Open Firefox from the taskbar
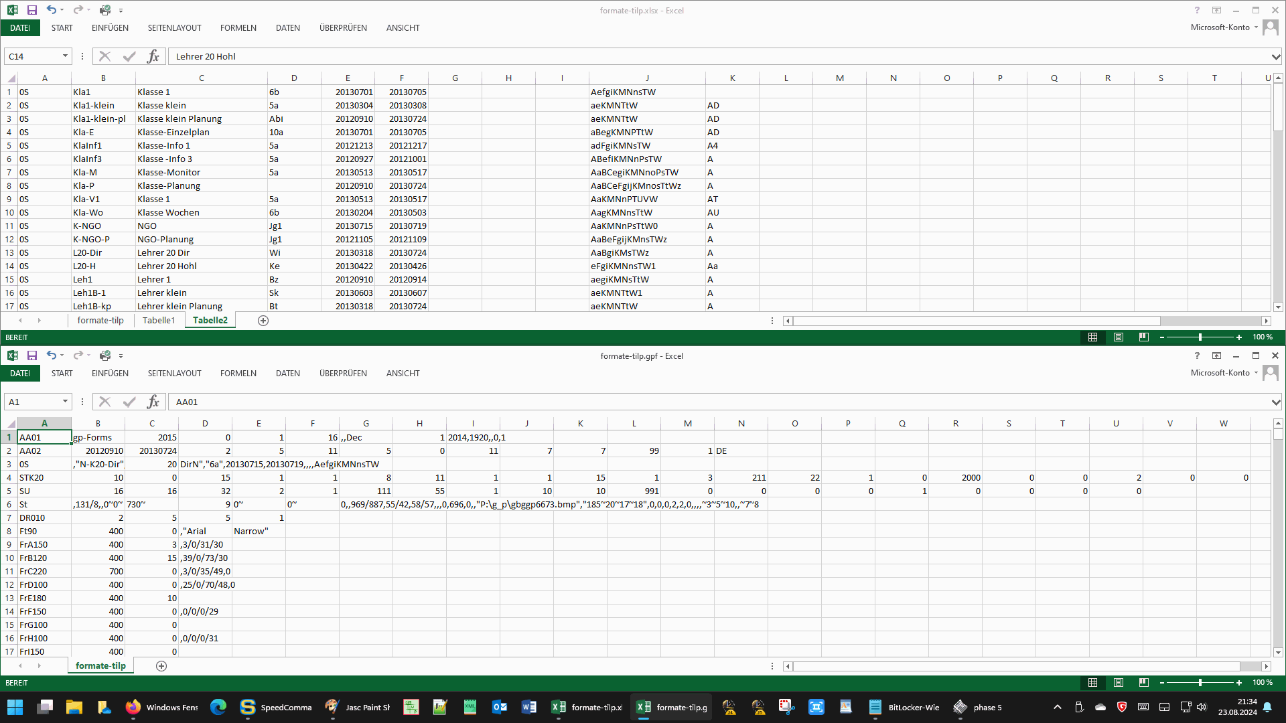Image resolution: width=1286 pixels, height=723 pixels. tap(133, 707)
